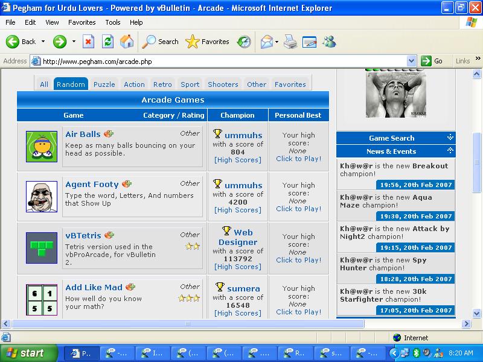The height and width of the screenshot is (362, 483).
Task: Open the Help menu
Action: [136, 22]
